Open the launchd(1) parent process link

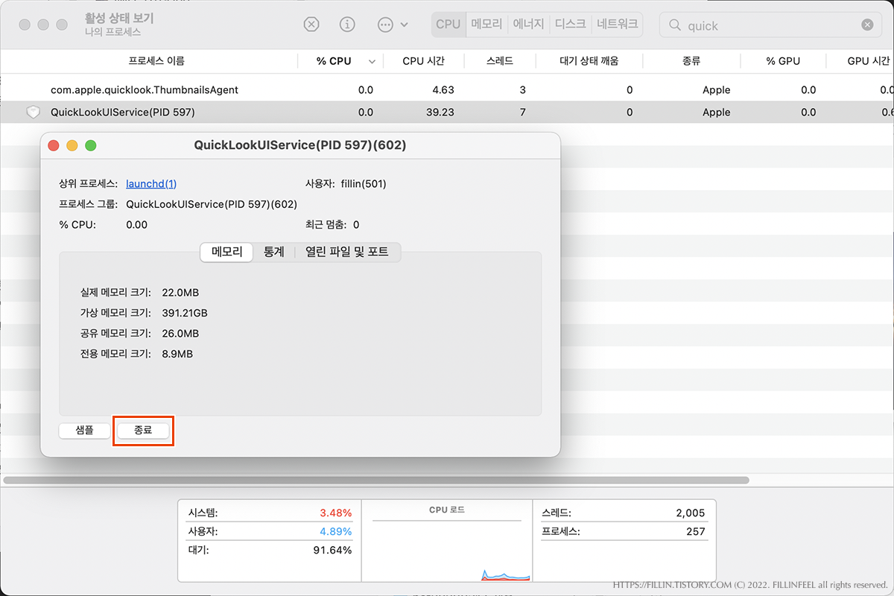151,184
